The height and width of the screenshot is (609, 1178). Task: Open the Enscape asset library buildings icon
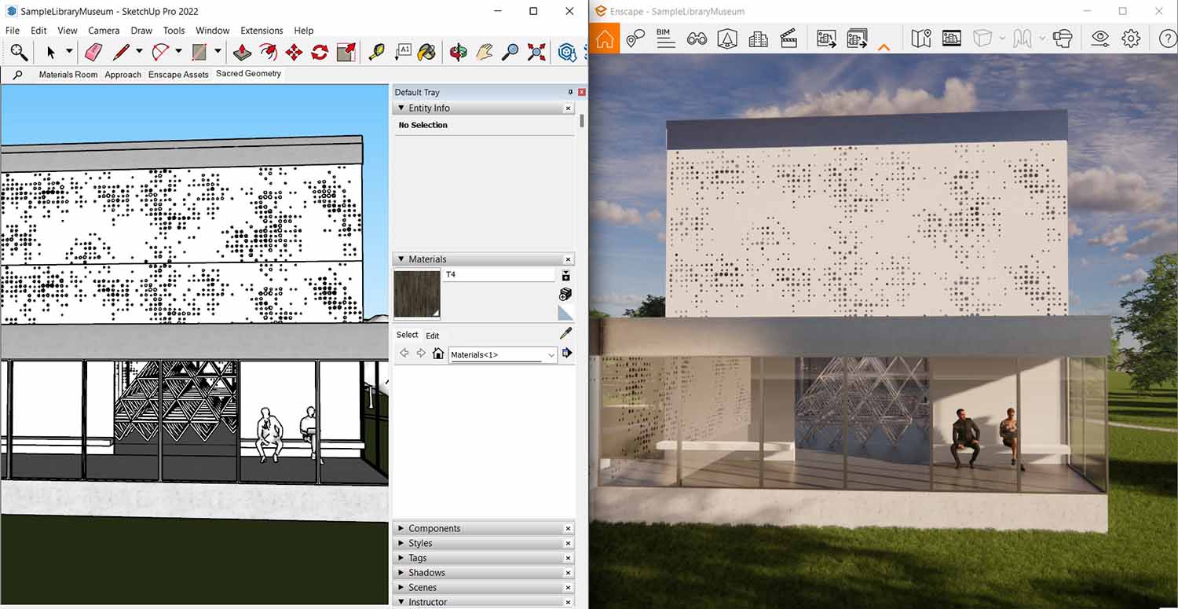758,39
